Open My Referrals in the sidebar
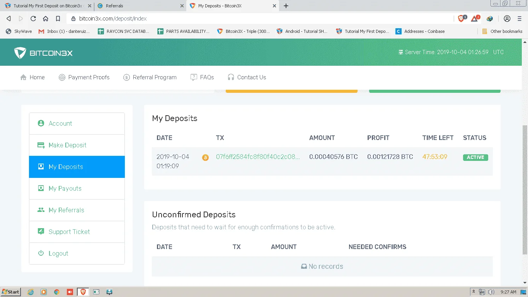Image resolution: width=528 pixels, height=297 pixels. click(77, 210)
